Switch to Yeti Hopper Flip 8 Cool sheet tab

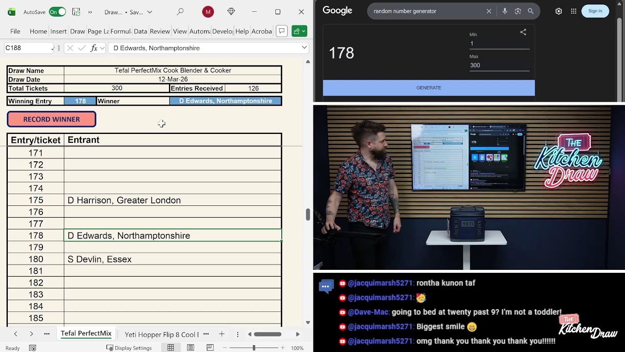click(162, 334)
